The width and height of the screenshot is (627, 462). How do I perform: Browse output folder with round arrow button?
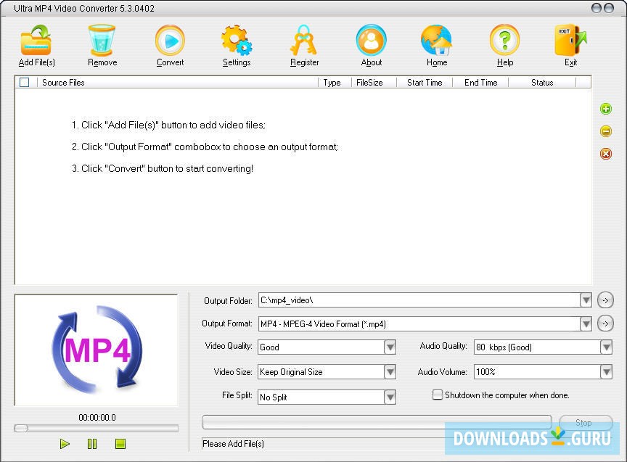605,300
